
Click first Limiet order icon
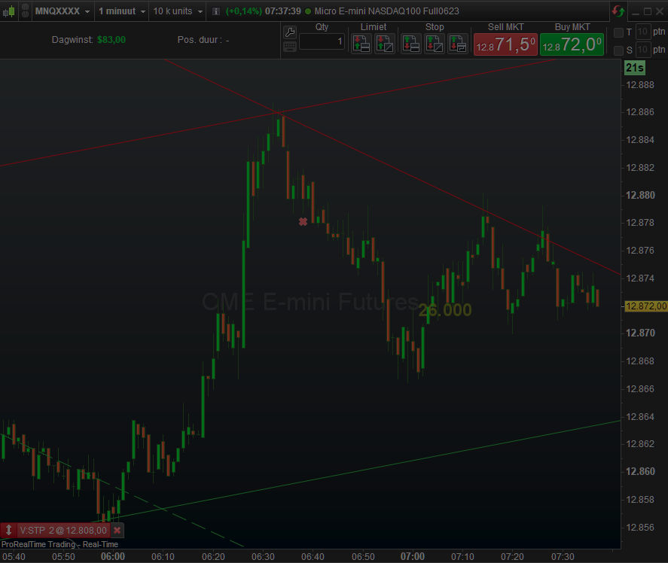361,44
